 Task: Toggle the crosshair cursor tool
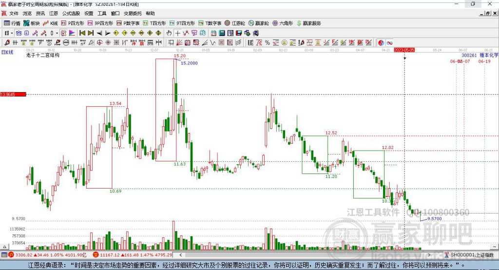click(177, 33)
